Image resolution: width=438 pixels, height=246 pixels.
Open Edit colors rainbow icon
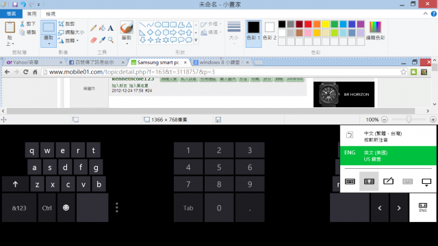[x=375, y=27]
